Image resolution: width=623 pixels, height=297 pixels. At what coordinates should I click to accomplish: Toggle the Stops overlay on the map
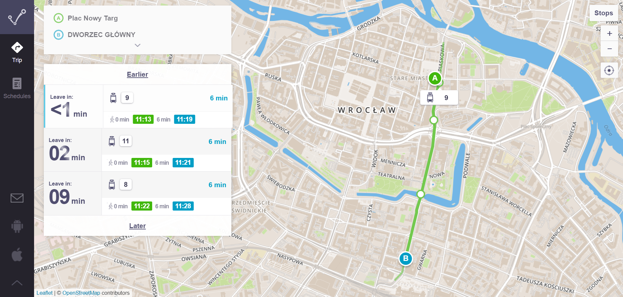point(604,13)
